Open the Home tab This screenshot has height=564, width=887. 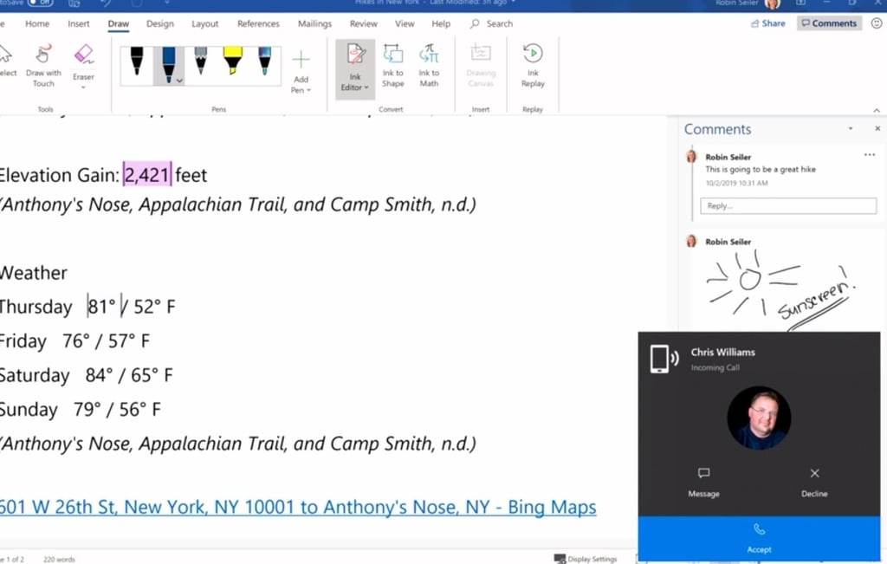point(37,23)
